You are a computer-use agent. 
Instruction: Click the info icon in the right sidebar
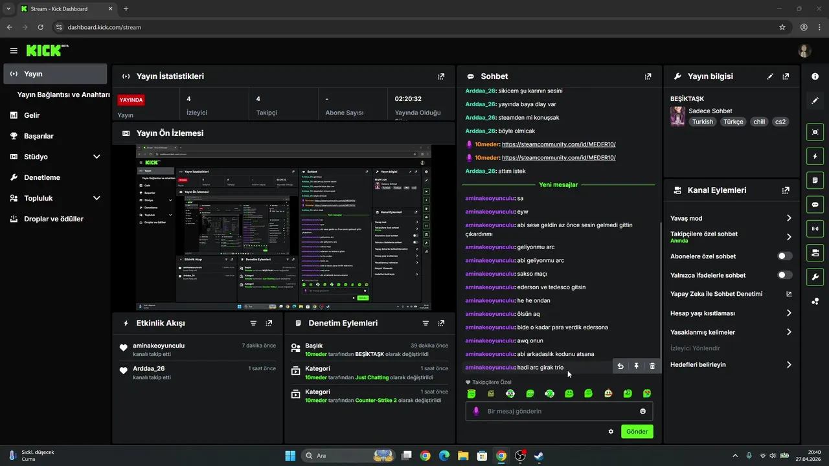815,76
